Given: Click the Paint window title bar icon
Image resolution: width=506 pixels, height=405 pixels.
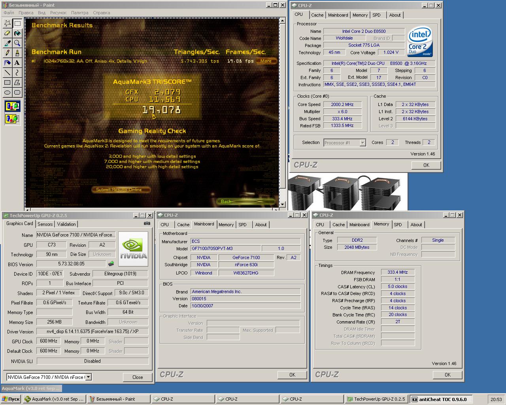Looking at the screenshot, I should point(5,5).
